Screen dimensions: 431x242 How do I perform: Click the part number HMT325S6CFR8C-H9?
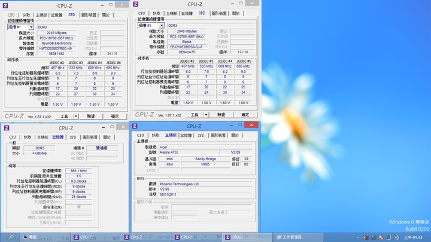point(56,48)
